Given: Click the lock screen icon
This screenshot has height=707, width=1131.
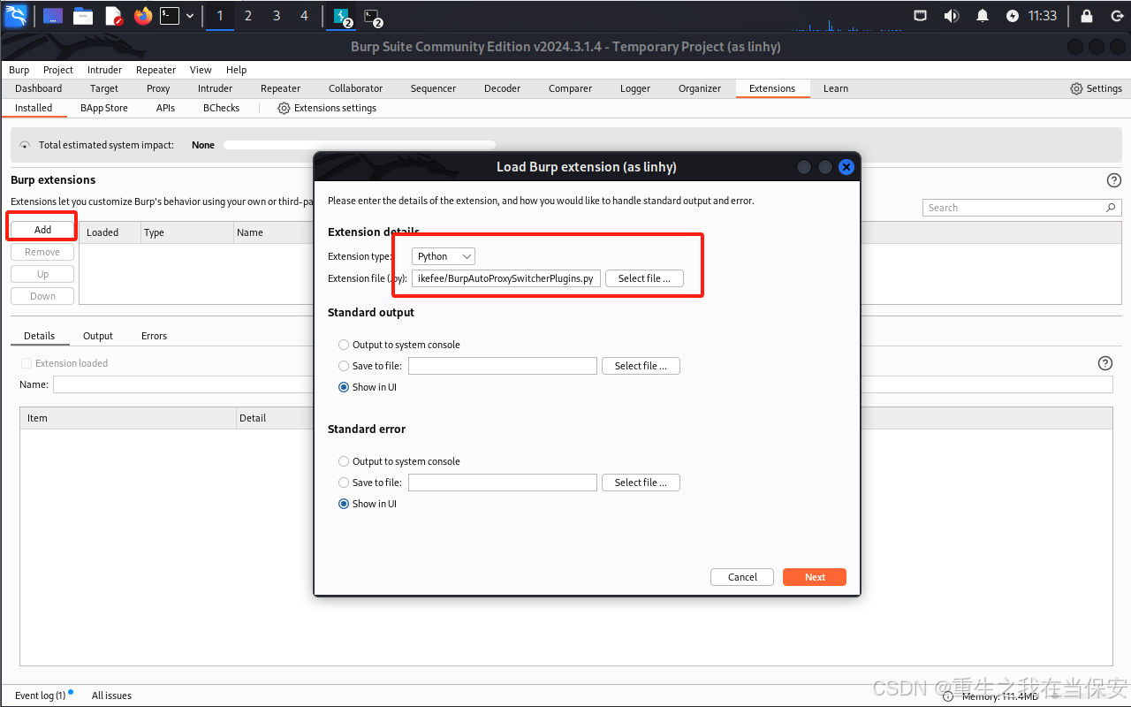Looking at the screenshot, I should [x=1087, y=16].
